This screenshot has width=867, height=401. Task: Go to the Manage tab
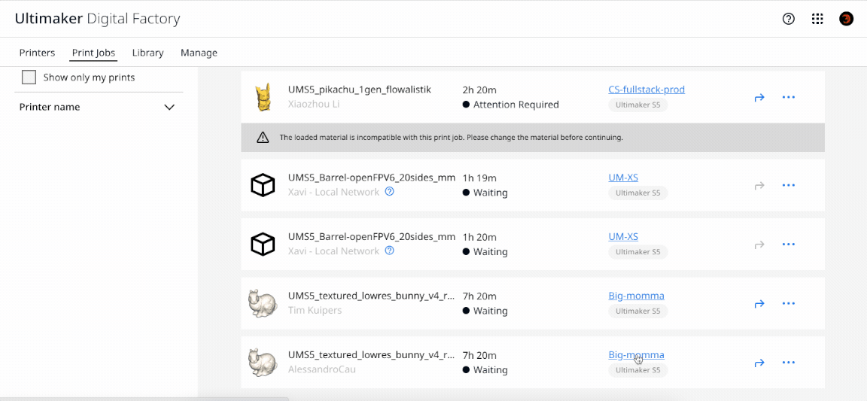tap(199, 53)
